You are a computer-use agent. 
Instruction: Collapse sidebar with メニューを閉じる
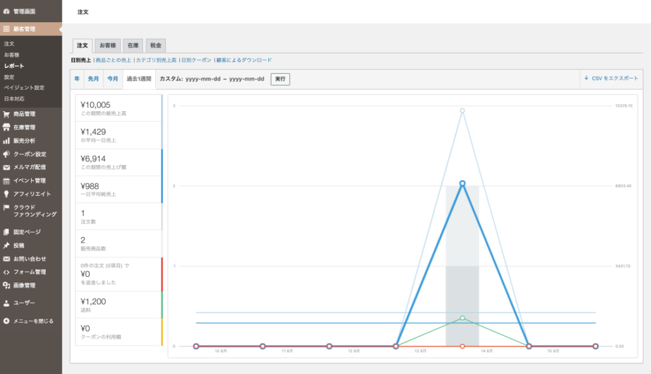click(32, 321)
